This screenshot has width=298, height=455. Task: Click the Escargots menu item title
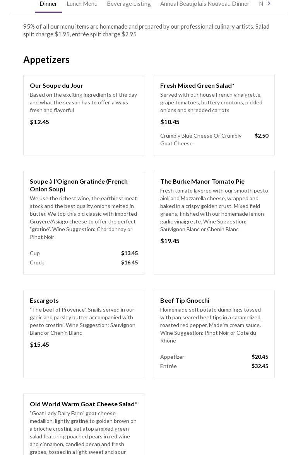(45, 300)
